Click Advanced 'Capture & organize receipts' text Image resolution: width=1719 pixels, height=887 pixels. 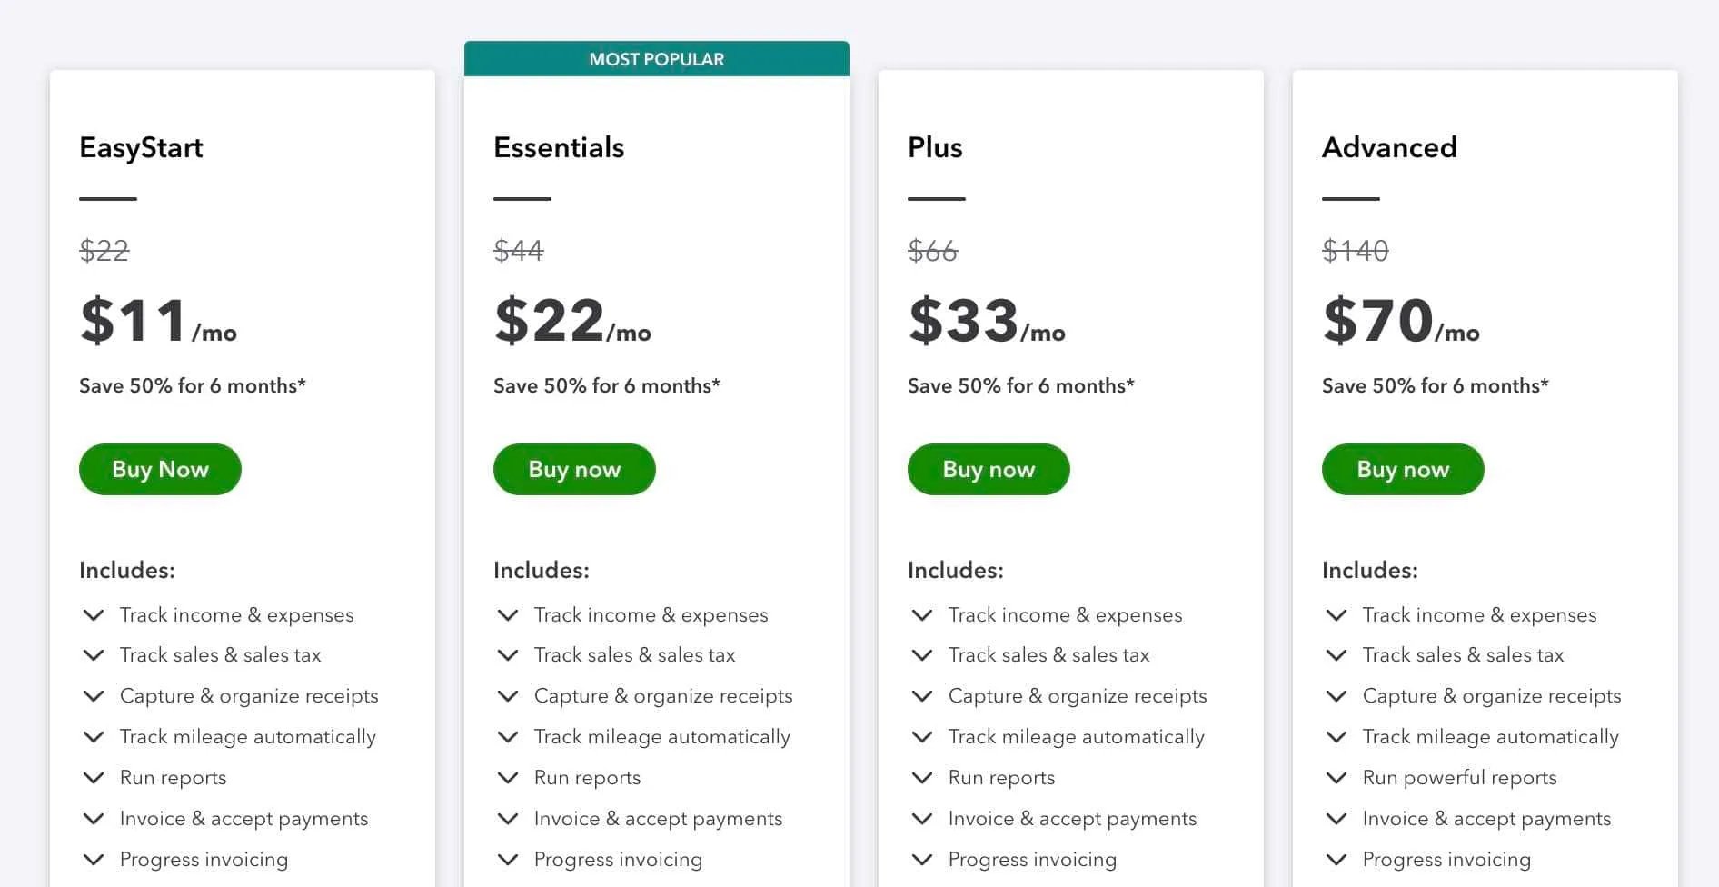pos(1491,696)
